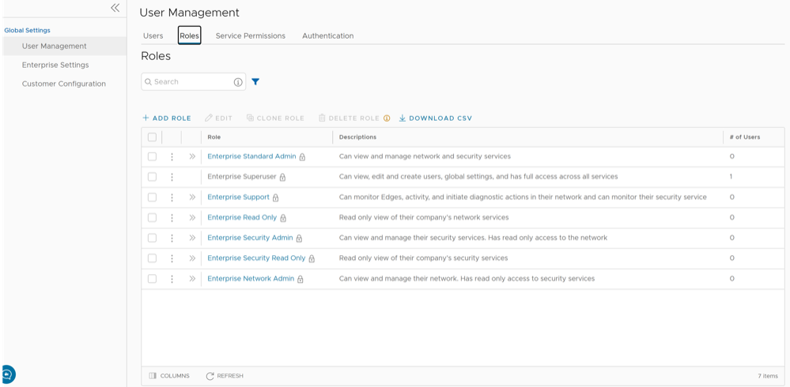The height and width of the screenshot is (387, 790).
Task: Click the info icon inside the search box
Action: point(238,82)
